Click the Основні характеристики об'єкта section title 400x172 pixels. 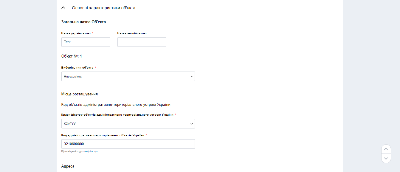(x=103, y=8)
